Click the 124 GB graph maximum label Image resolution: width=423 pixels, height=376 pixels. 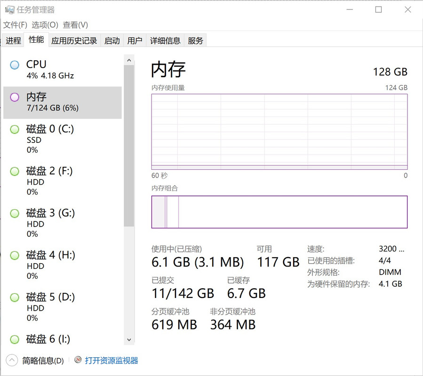coord(396,87)
